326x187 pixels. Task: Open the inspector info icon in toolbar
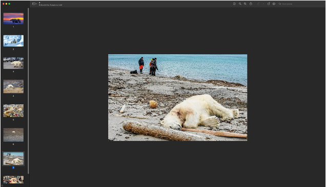coord(234,4)
